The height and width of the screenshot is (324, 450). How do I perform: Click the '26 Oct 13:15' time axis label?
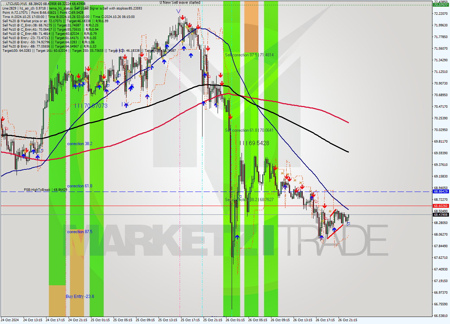point(303,320)
